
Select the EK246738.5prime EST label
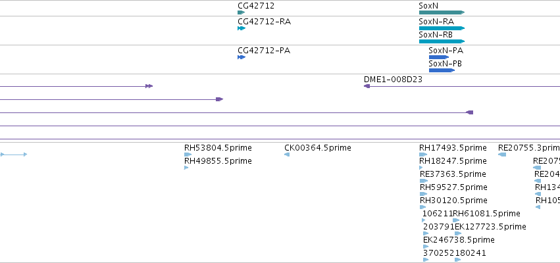(459, 239)
